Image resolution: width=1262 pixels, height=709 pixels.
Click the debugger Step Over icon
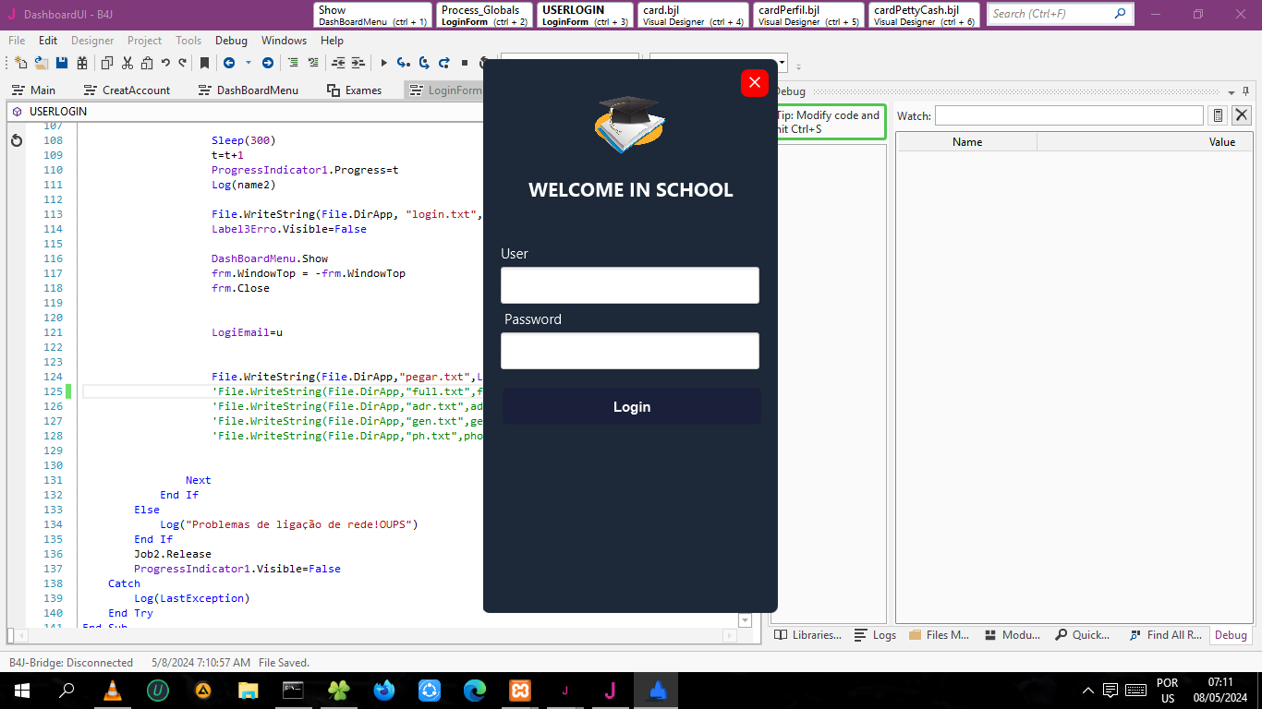click(x=424, y=63)
